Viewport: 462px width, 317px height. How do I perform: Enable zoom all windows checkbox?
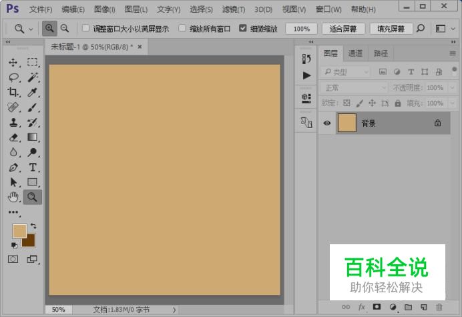[182, 28]
